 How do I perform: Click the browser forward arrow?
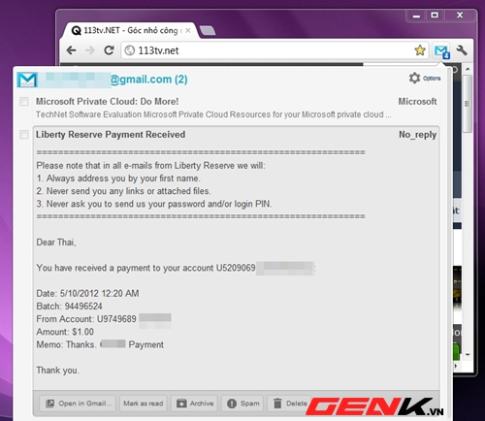(90, 50)
